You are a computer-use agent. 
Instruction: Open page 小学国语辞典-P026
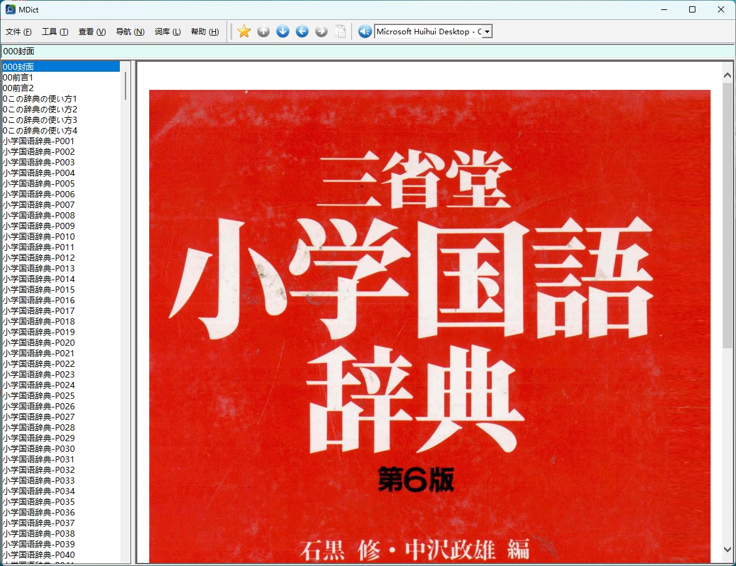pyautogui.click(x=61, y=406)
